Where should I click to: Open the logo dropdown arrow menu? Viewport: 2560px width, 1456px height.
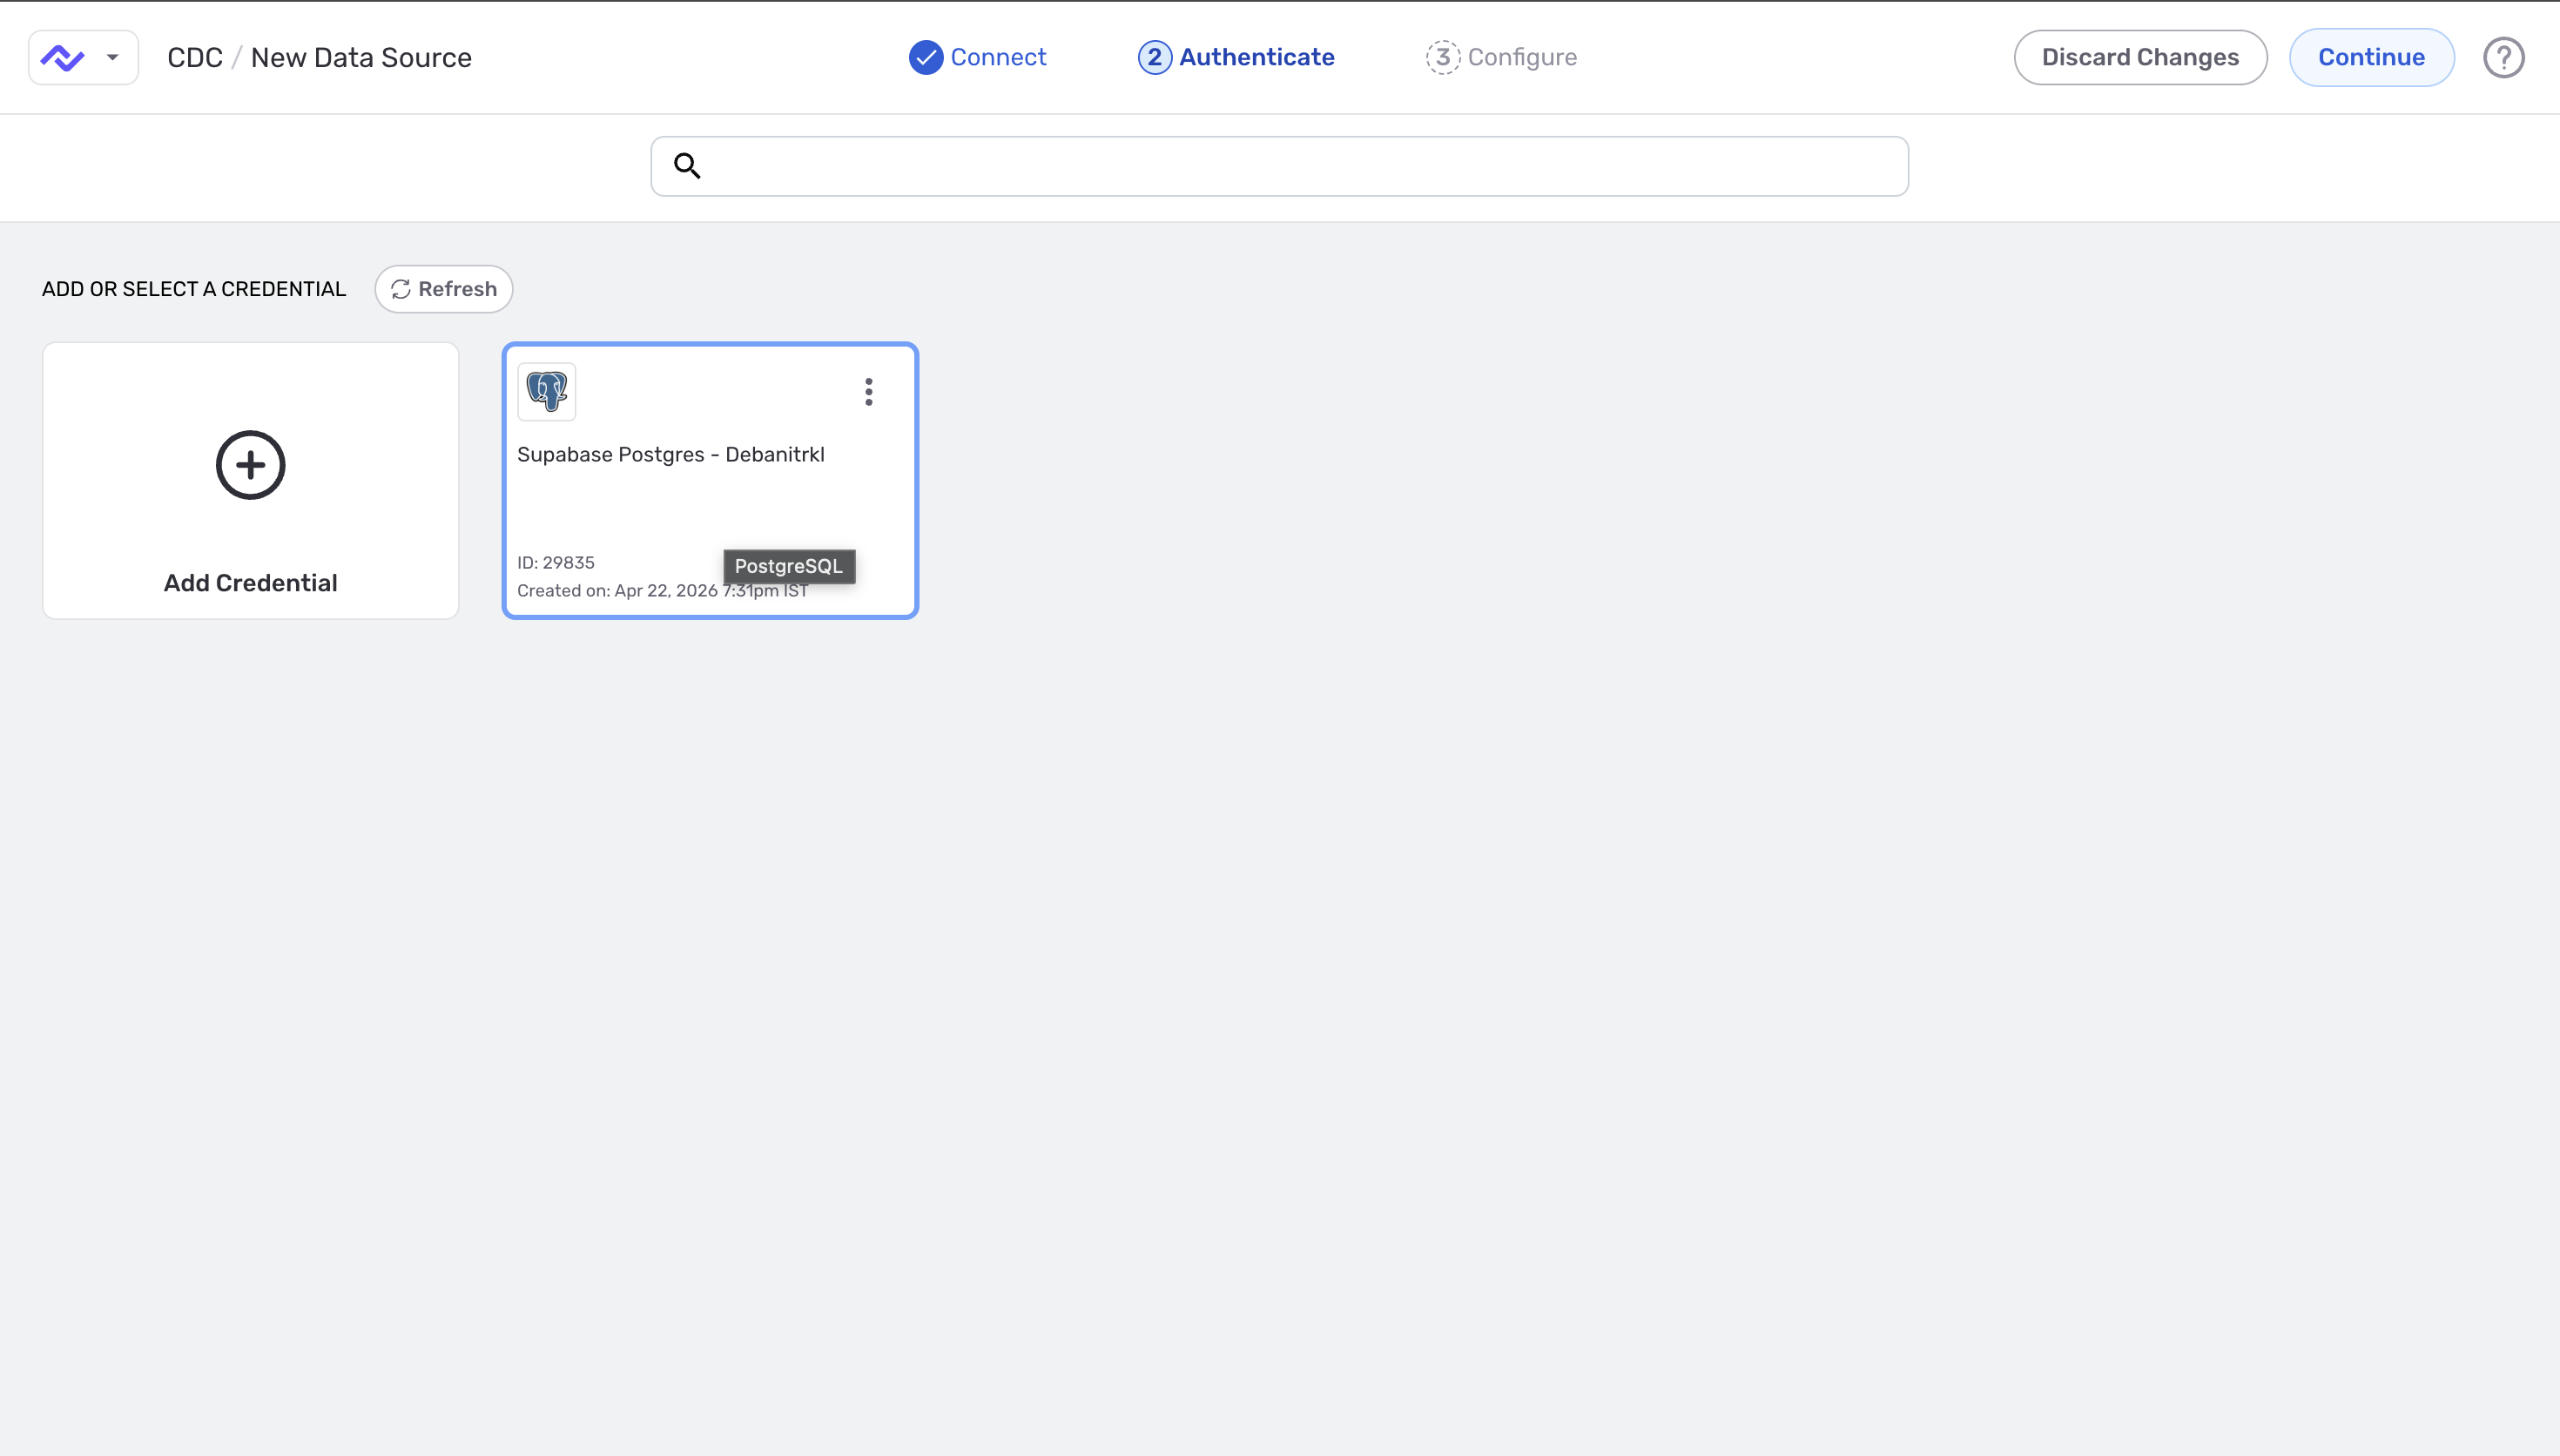click(x=113, y=58)
